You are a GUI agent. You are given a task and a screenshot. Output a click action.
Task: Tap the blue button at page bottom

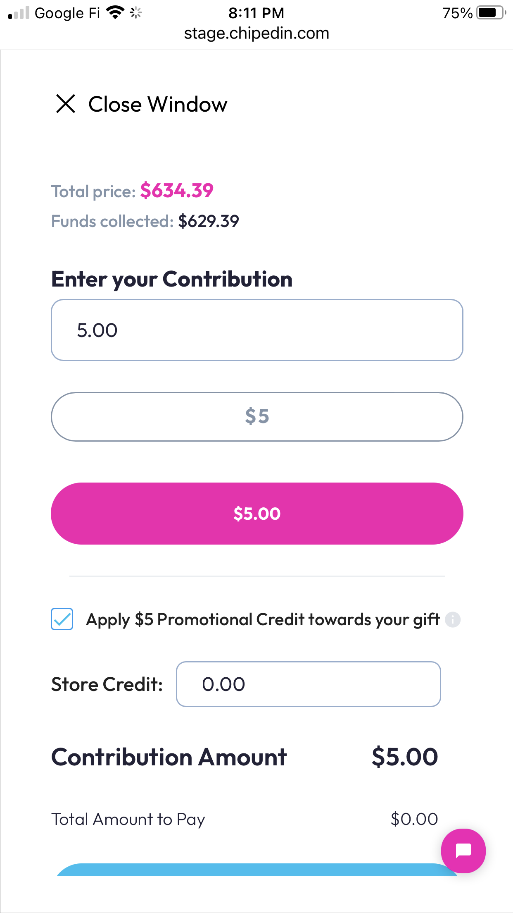[x=257, y=870]
